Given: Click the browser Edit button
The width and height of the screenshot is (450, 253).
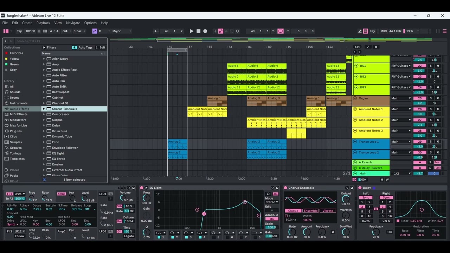Looking at the screenshot, I should pyautogui.click(x=101, y=47).
